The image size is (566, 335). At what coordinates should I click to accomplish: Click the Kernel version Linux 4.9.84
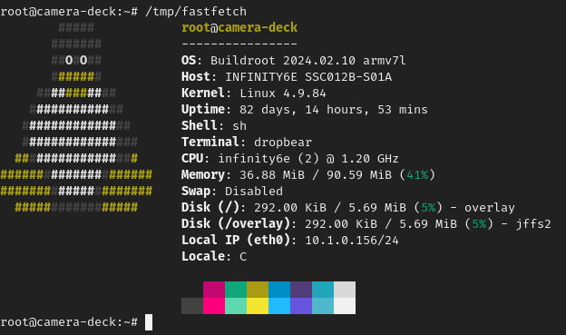[x=283, y=94]
